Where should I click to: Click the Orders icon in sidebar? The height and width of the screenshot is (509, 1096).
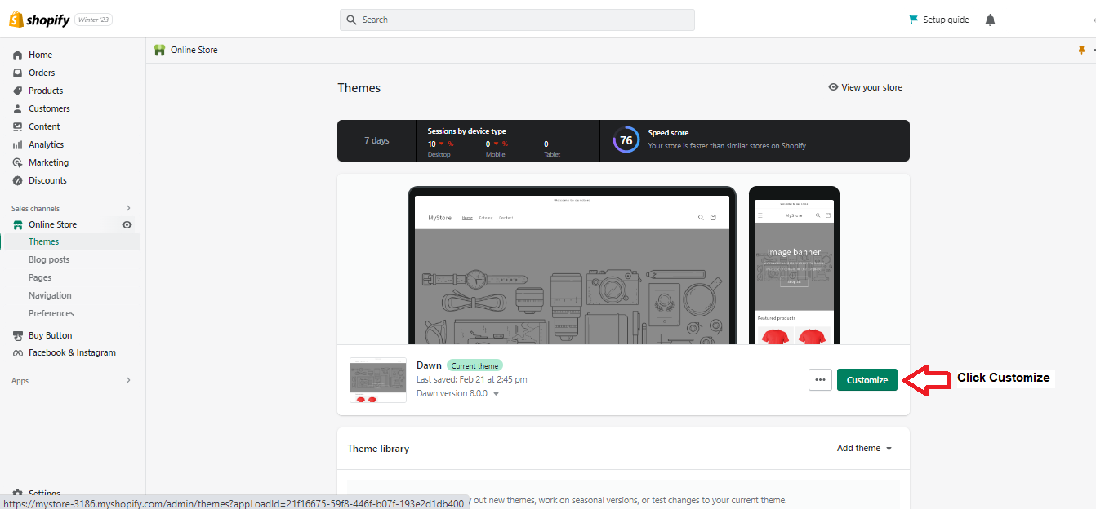pos(18,73)
